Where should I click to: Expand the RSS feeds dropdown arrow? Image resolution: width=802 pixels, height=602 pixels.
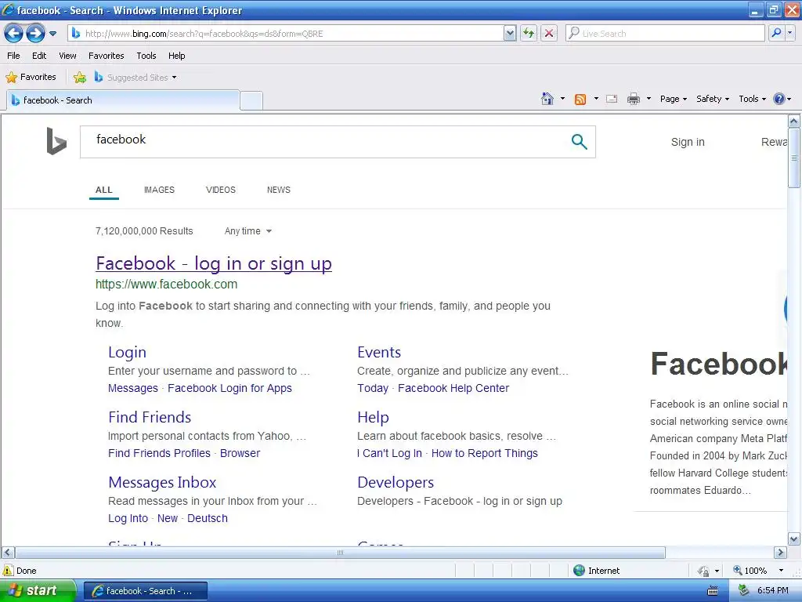tap(596, 99)
